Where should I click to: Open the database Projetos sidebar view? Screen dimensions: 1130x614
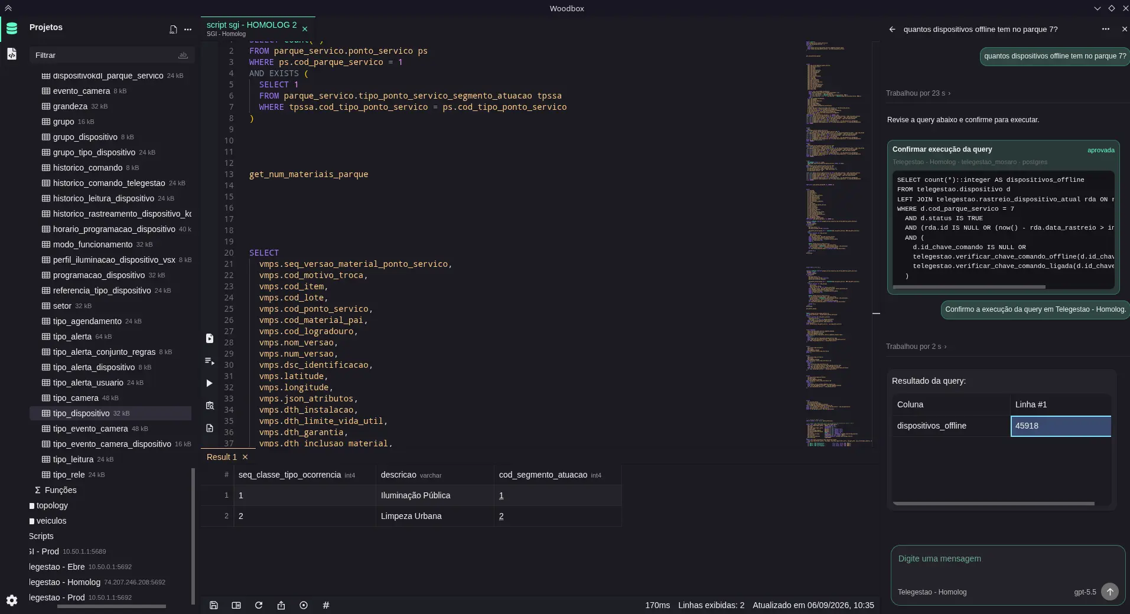(11, 28)
